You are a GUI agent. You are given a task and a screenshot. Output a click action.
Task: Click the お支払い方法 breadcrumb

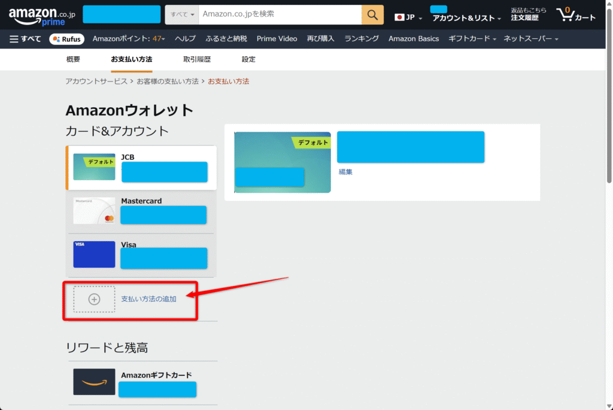(228, 81)
